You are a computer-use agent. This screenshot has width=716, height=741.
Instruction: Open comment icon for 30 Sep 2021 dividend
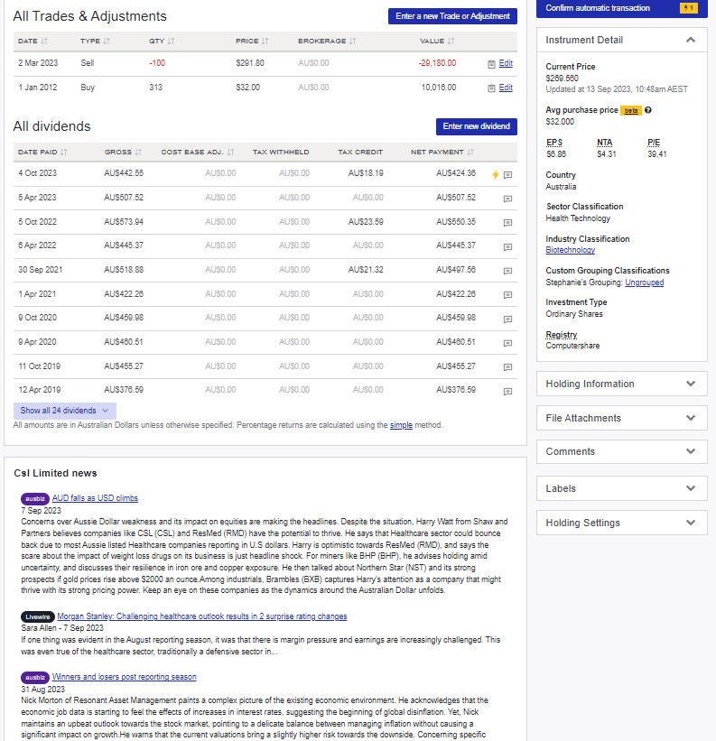(x=507, y=271)
